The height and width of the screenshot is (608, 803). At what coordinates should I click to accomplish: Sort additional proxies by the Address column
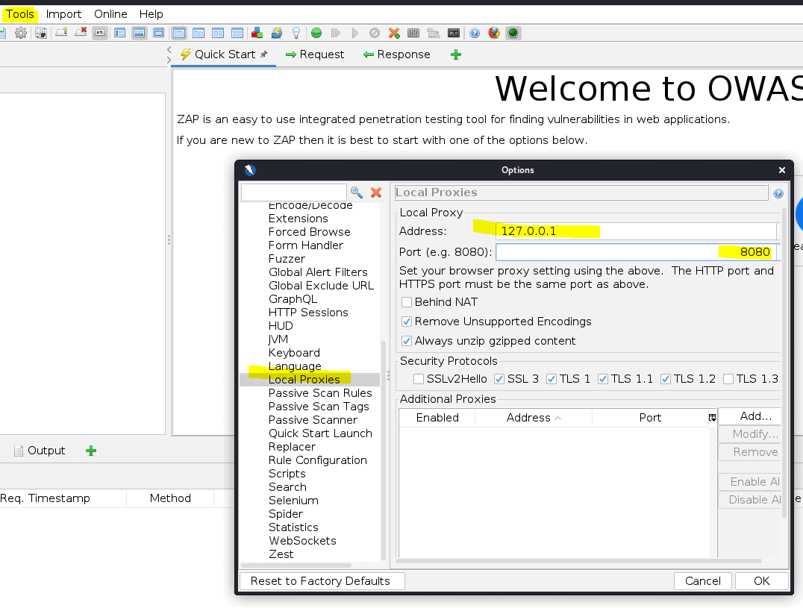[533, 418]
